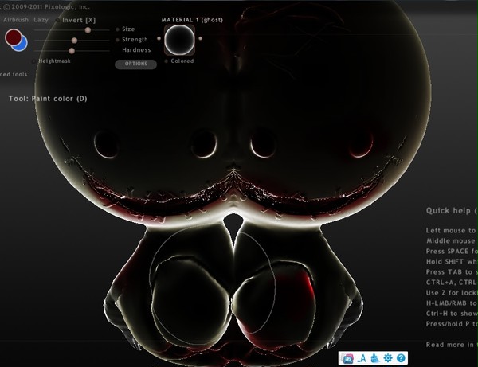Switch to next material with right dot
The width and height of the screenshot is (478, 367).
[x=200, y=38]
